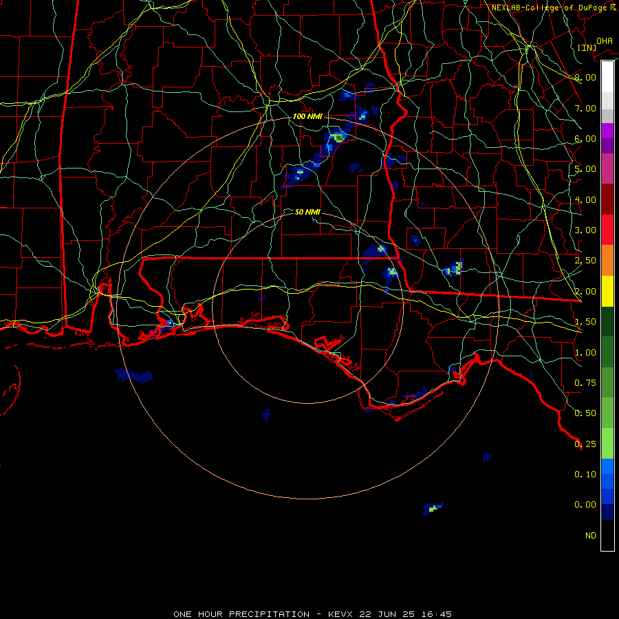This screenshot has height=619, width=619.
Task: Click the [IN] units label
Action: click(587, 47)
